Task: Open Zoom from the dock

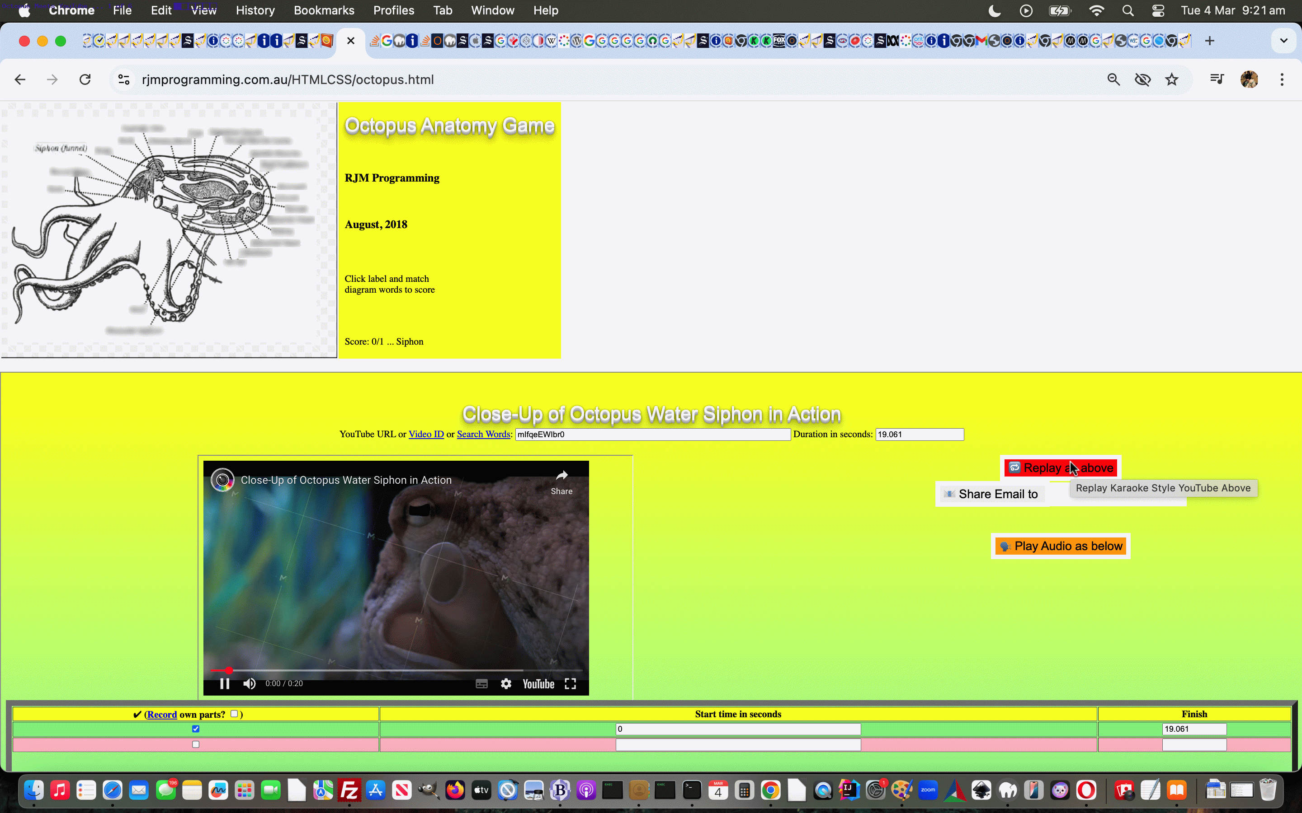Action: [x=928, y=790]
